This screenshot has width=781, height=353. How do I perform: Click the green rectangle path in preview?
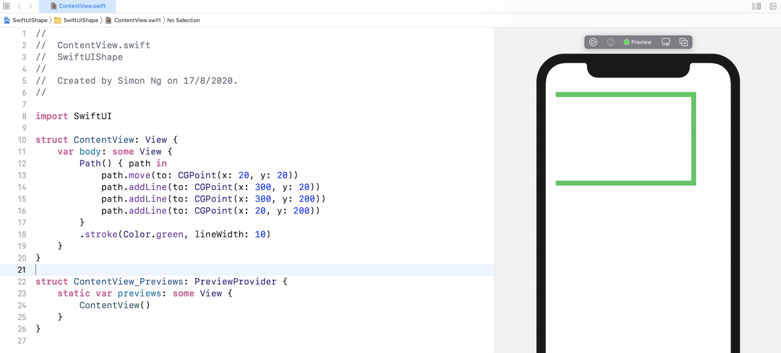coord(693,139)
